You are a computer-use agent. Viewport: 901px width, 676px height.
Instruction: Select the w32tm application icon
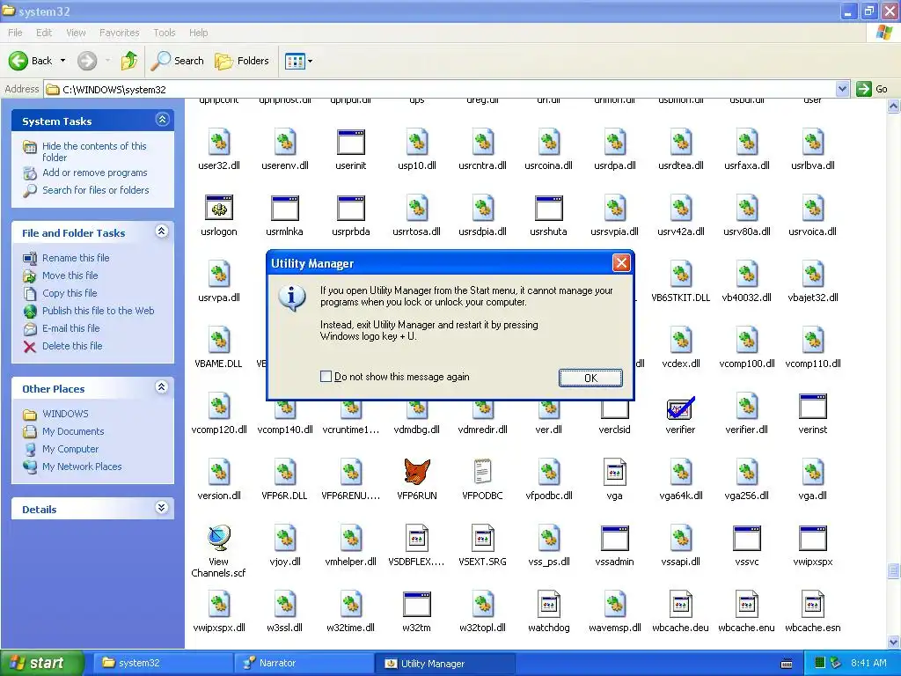point(417,605)
